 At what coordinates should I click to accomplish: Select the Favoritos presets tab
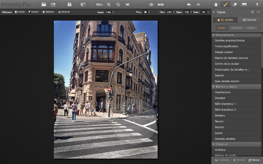237,28
